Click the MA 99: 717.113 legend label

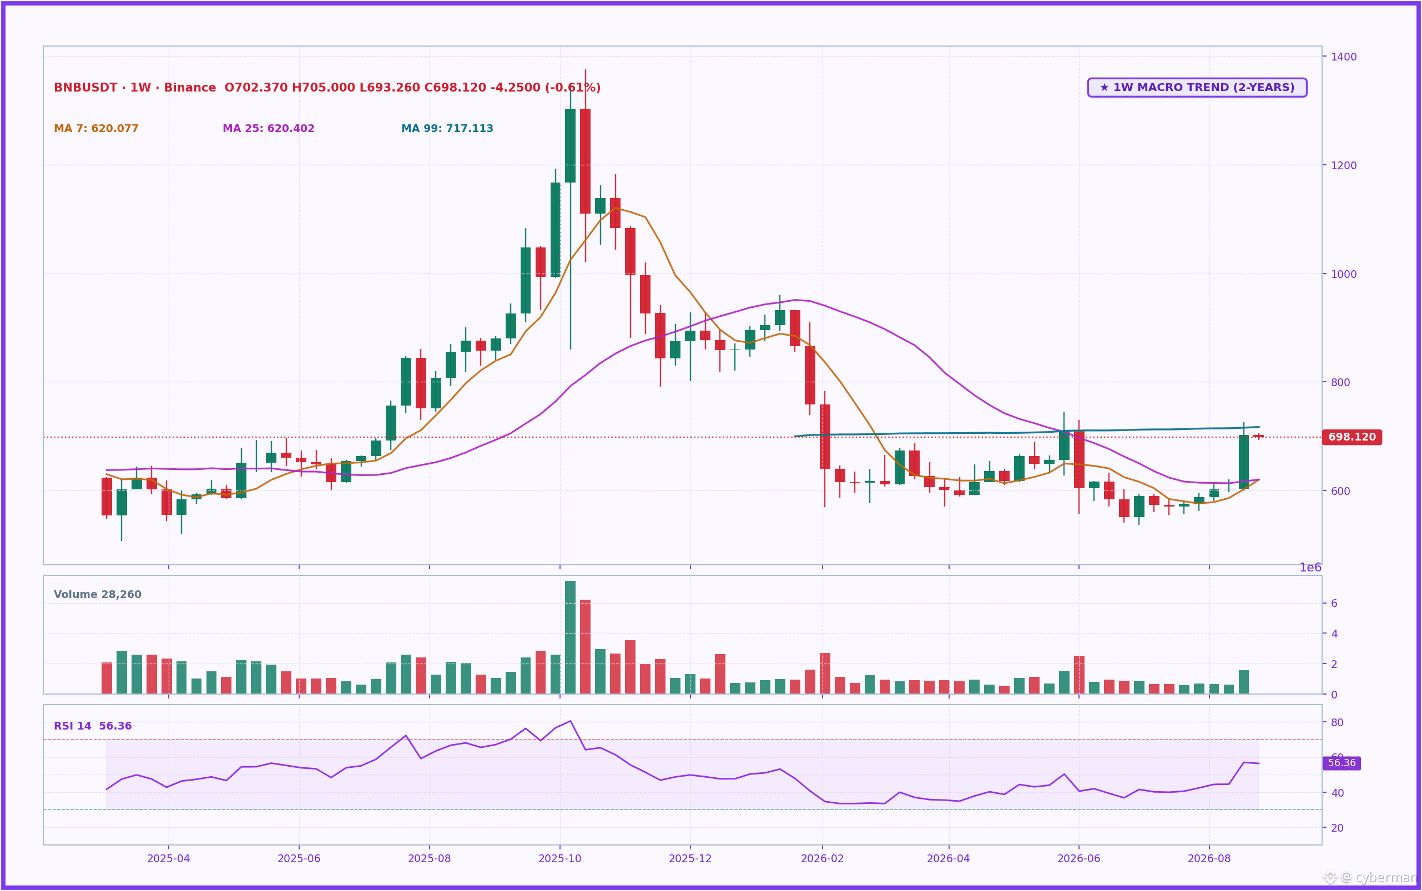(447, 129)
